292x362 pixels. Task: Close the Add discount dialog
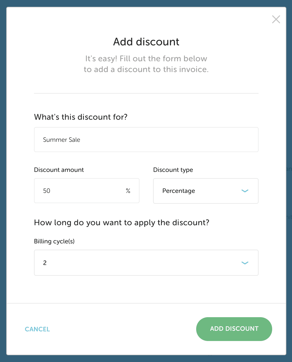276,19
